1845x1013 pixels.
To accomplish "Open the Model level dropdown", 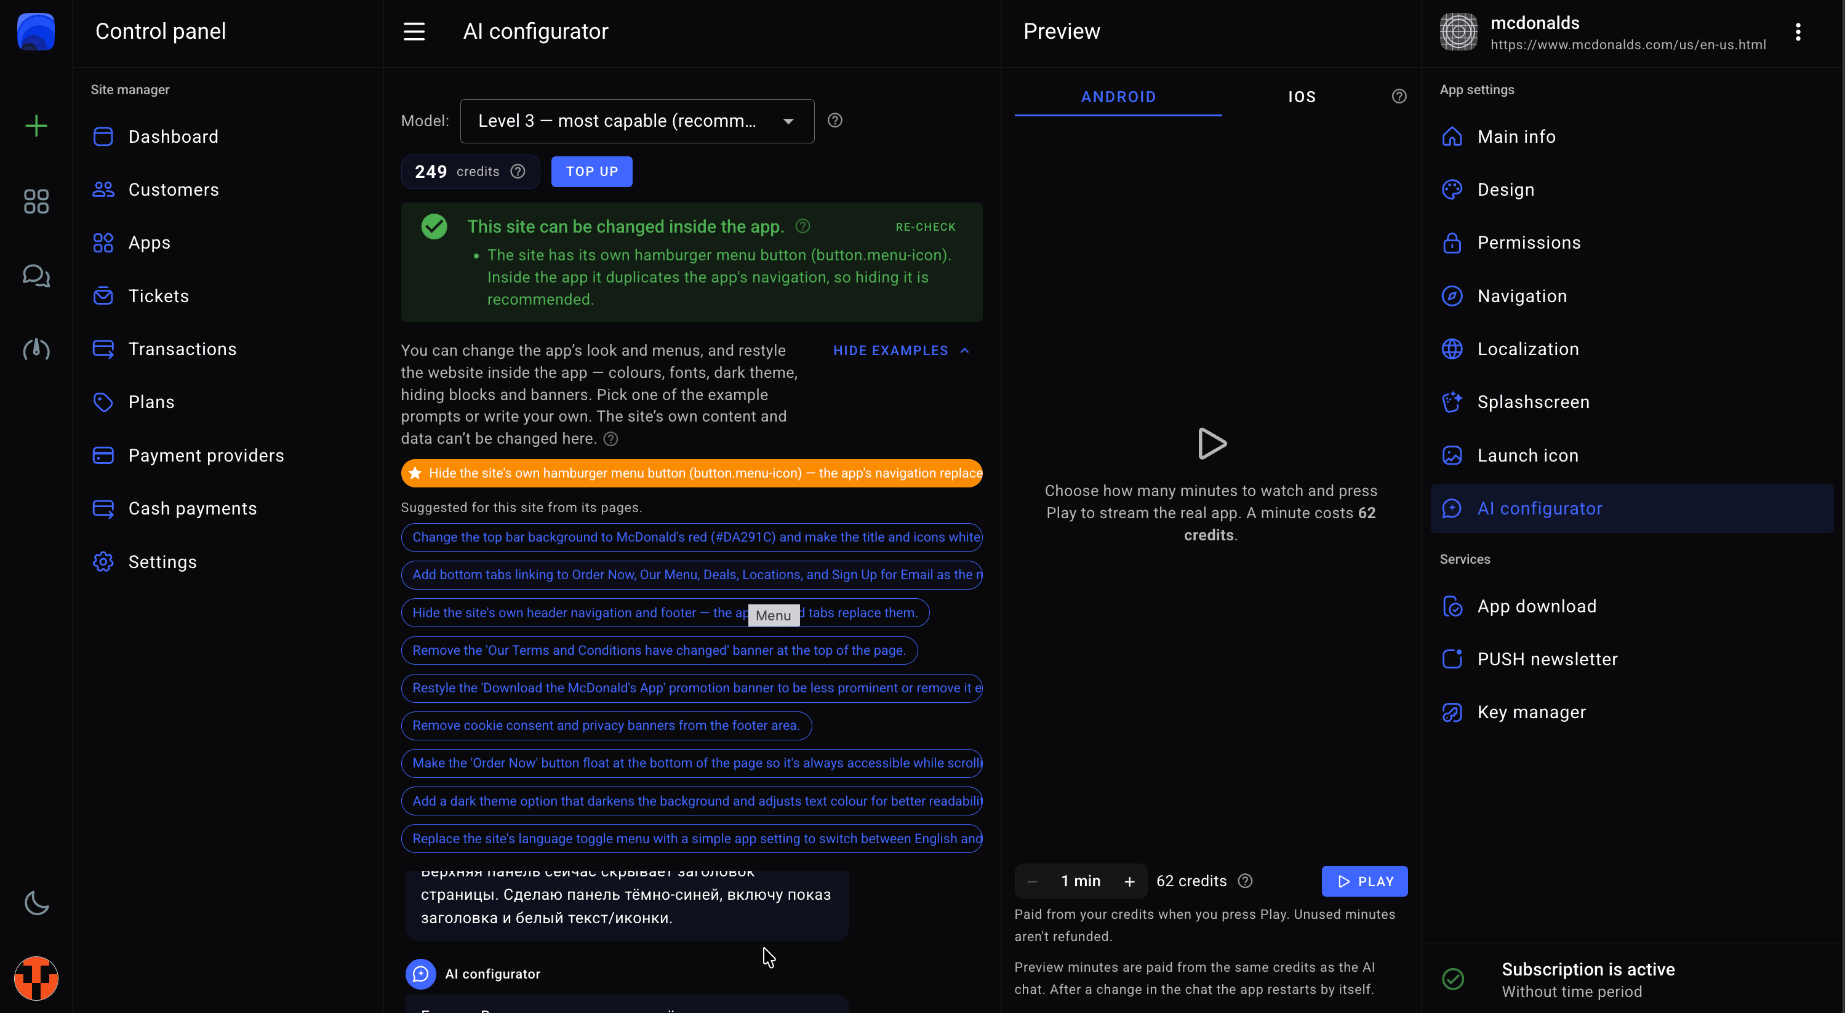I will [637, 121].
